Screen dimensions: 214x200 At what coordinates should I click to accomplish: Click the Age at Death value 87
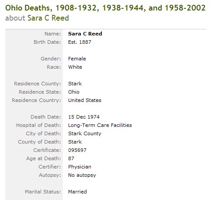pyautogui.click(x=71, y=158)
